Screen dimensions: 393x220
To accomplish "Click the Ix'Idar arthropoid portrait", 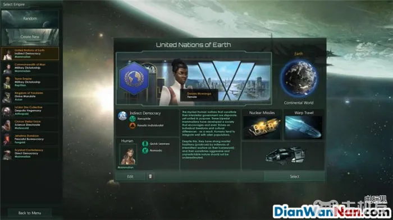I will point(7,111).
